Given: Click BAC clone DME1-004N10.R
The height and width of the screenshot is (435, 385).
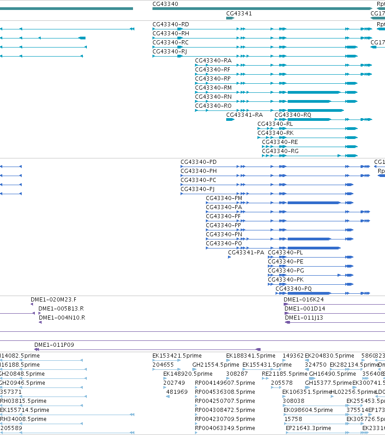Looking at the screenshot, I should click(x=62, y=318).
